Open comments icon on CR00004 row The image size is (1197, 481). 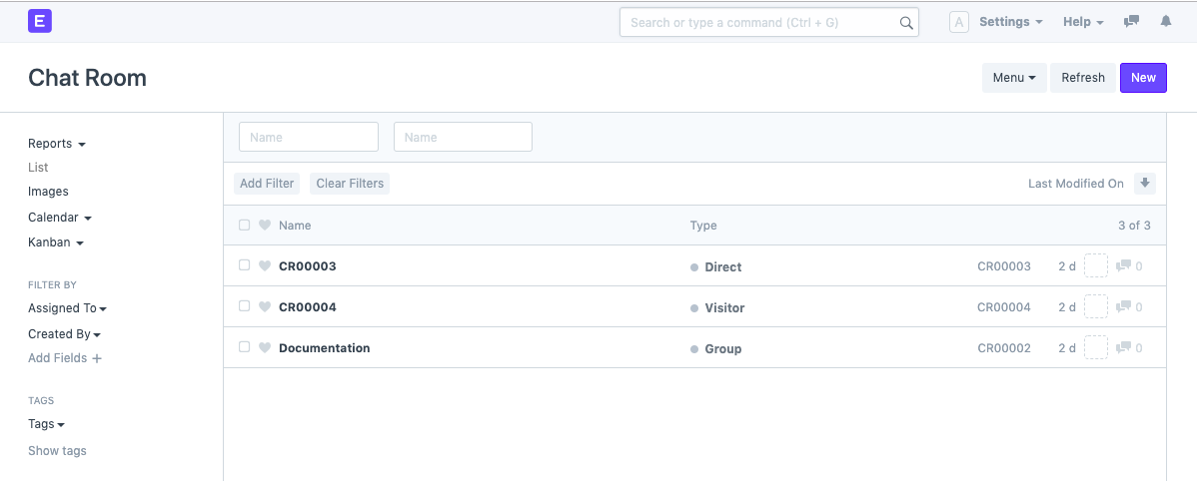(1123, 307)
